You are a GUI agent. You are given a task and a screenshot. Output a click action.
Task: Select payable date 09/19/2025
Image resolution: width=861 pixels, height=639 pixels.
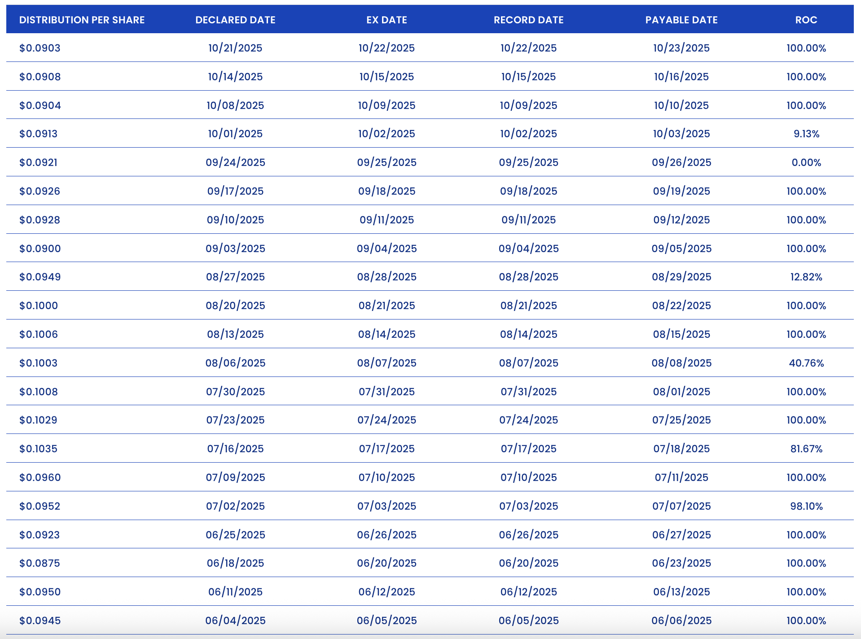click(x=681, y=191)
